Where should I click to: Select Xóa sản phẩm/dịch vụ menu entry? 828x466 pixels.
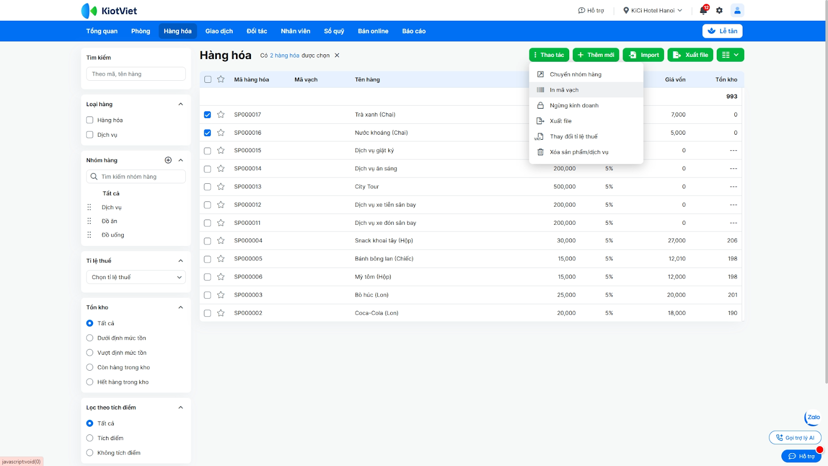[579, 152]
